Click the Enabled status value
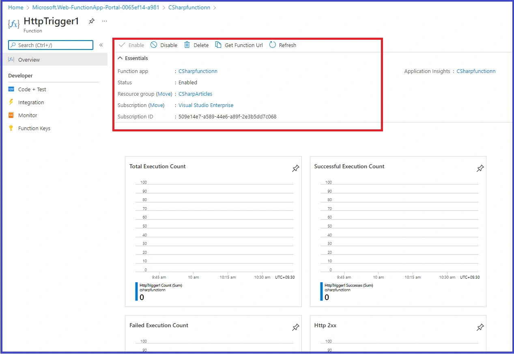This screenshot has height=354, width=514. point(188,82)
